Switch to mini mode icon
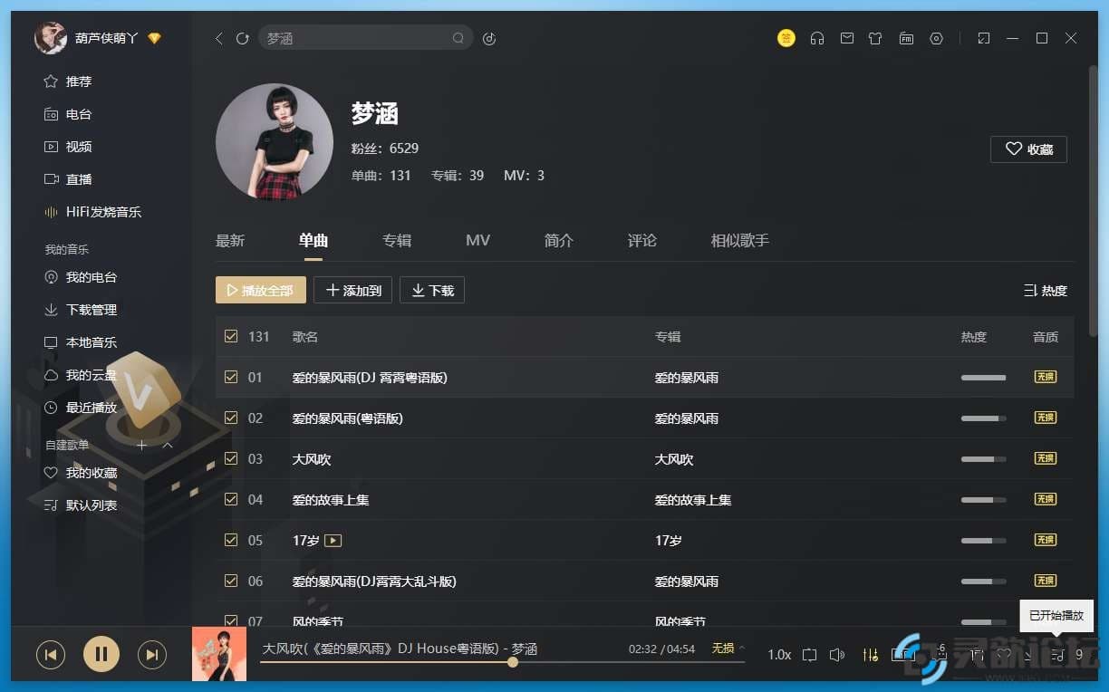This screenshot has width=1109, height=692. pyautogui.click(x=984, y=38)
